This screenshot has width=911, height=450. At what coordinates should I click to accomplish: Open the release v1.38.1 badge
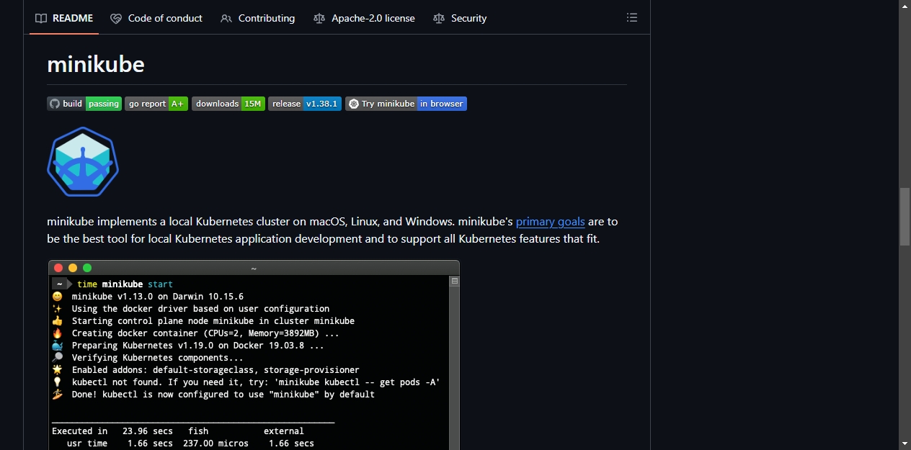(305, 104)
